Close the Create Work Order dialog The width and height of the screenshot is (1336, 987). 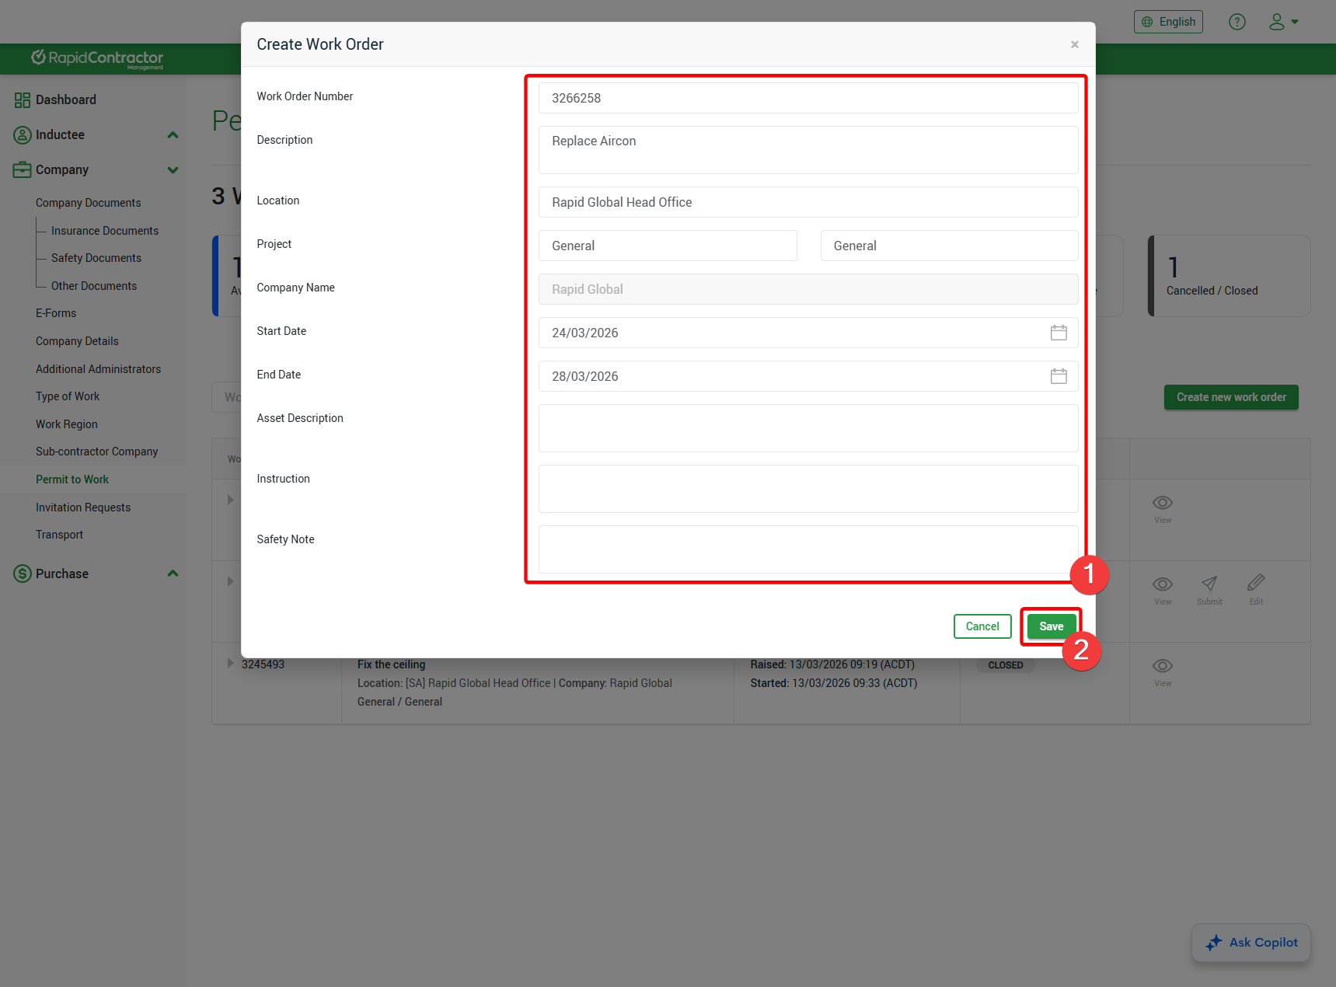pos(1074,44)
